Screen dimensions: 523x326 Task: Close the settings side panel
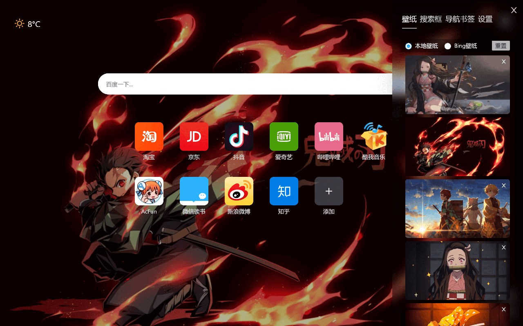pyautogui.click(x=514, y=10)
